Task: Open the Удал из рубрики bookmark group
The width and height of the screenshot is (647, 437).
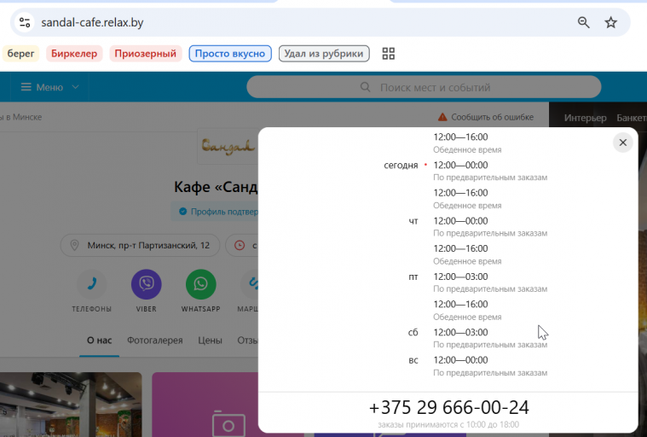Action: click(x=324, y=54)
